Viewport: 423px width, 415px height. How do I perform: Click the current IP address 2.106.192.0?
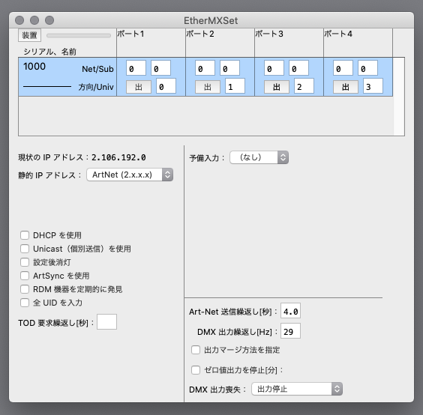(x=118, y=157)
